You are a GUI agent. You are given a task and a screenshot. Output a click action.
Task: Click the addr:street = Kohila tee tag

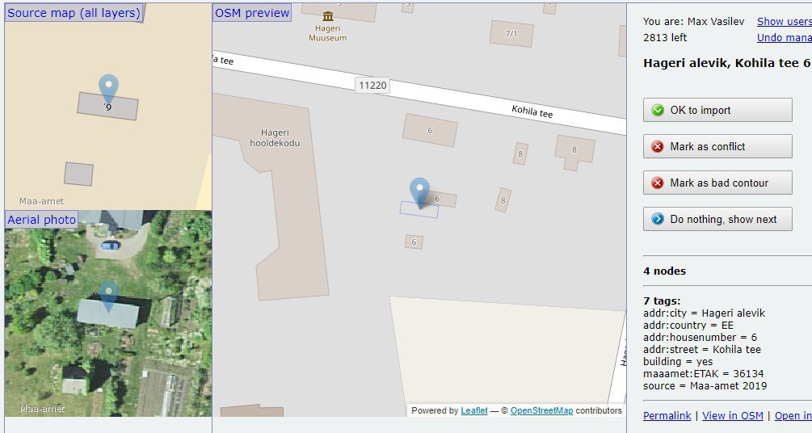[702, 349]
